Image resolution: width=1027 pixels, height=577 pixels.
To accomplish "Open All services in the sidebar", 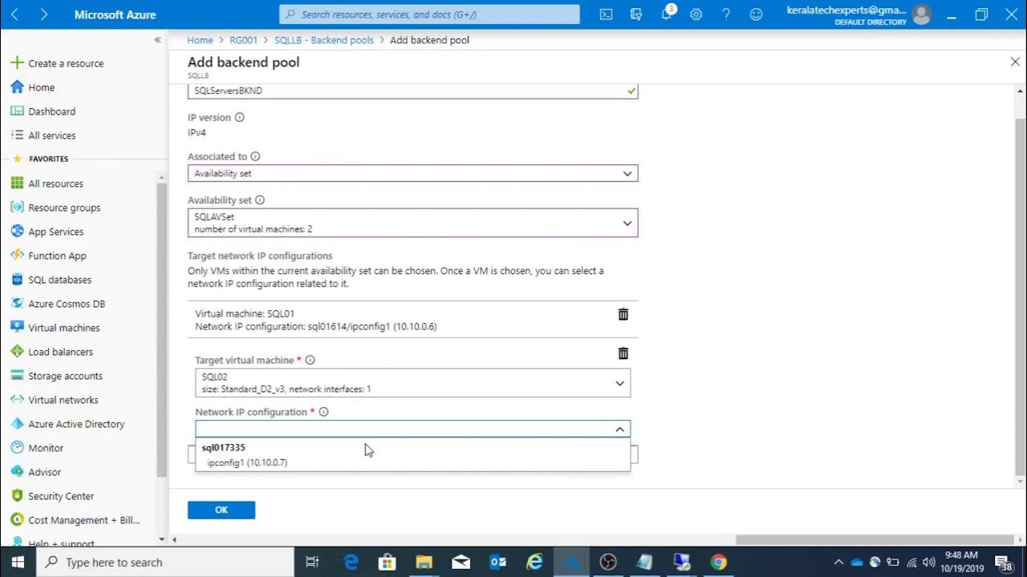I will 52,135.
